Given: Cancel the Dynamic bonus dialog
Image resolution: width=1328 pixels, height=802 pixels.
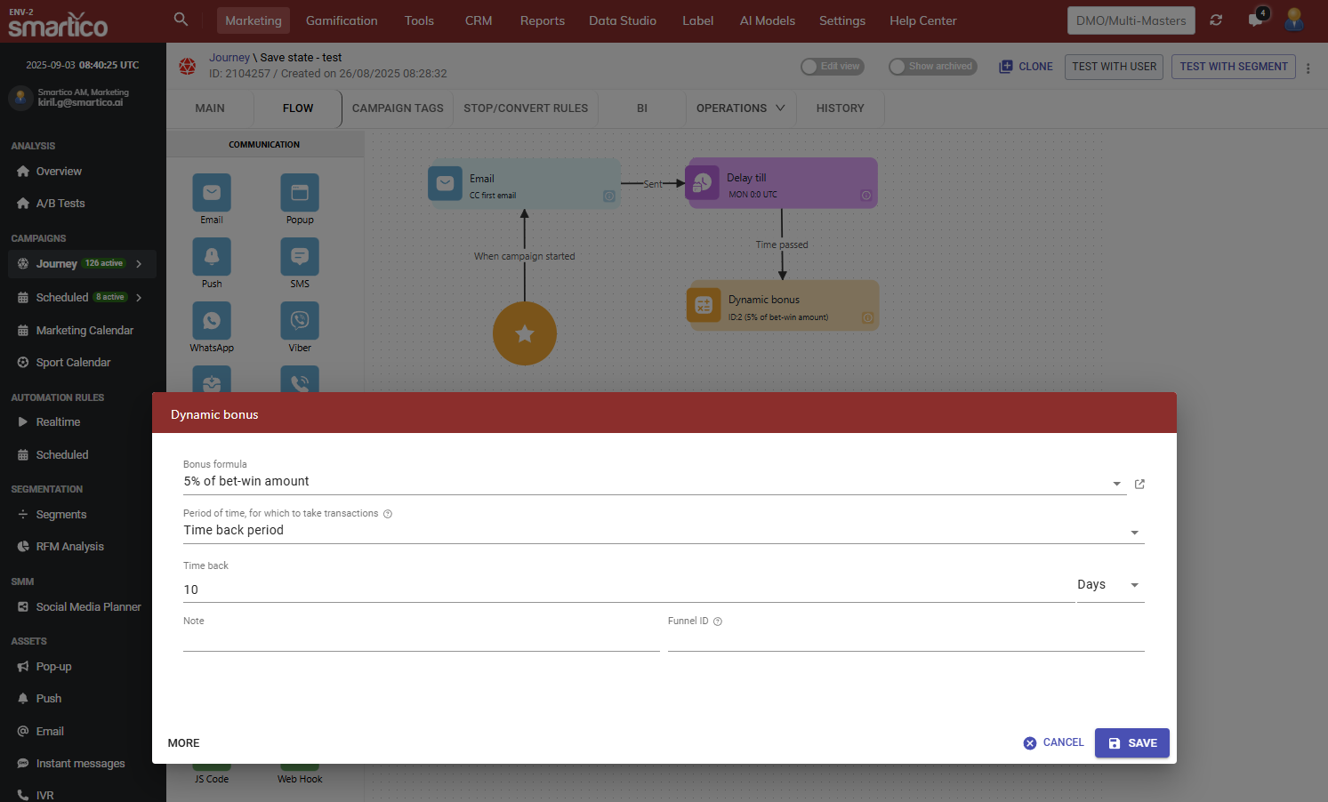Looking at the screenshot, I should point(1053,742).
